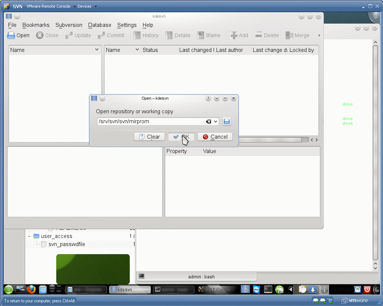This screenshot has height=306, width=383.
Task: Click the red power button in the taskbar
Action: (x=367, y=289)
